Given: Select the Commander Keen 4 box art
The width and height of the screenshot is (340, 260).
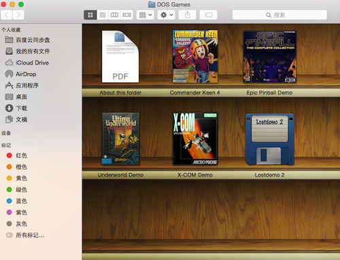Looking at the screenshot, I should [195, 56].
